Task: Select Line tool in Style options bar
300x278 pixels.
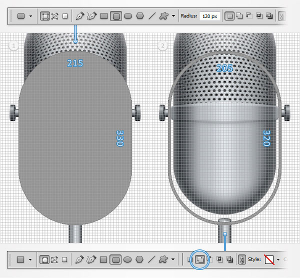Action: [151, 259]
